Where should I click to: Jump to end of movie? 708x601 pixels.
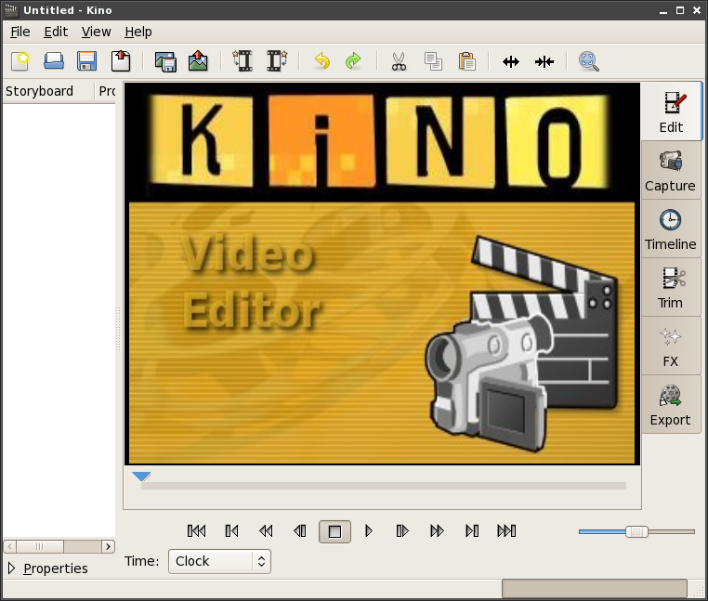[x=506, y=531]
